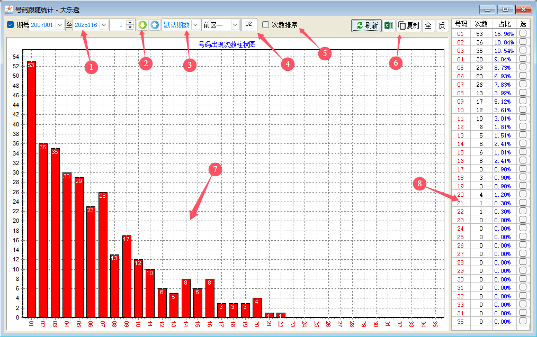Click the blue up-arrow icon
This screenshot has height=337, width=537.
pos(154,25)
